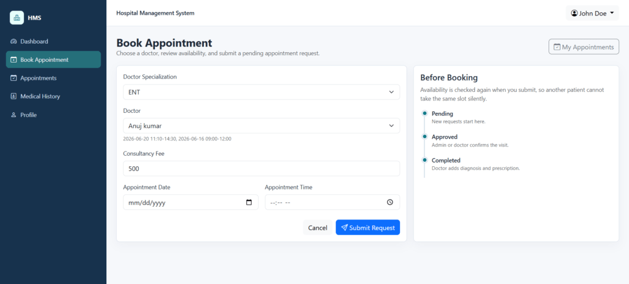This screenshot has height=284, width=629.
Task: Click the Appointments calendar-check icon in sidebar
Action: tap(14, 78)
